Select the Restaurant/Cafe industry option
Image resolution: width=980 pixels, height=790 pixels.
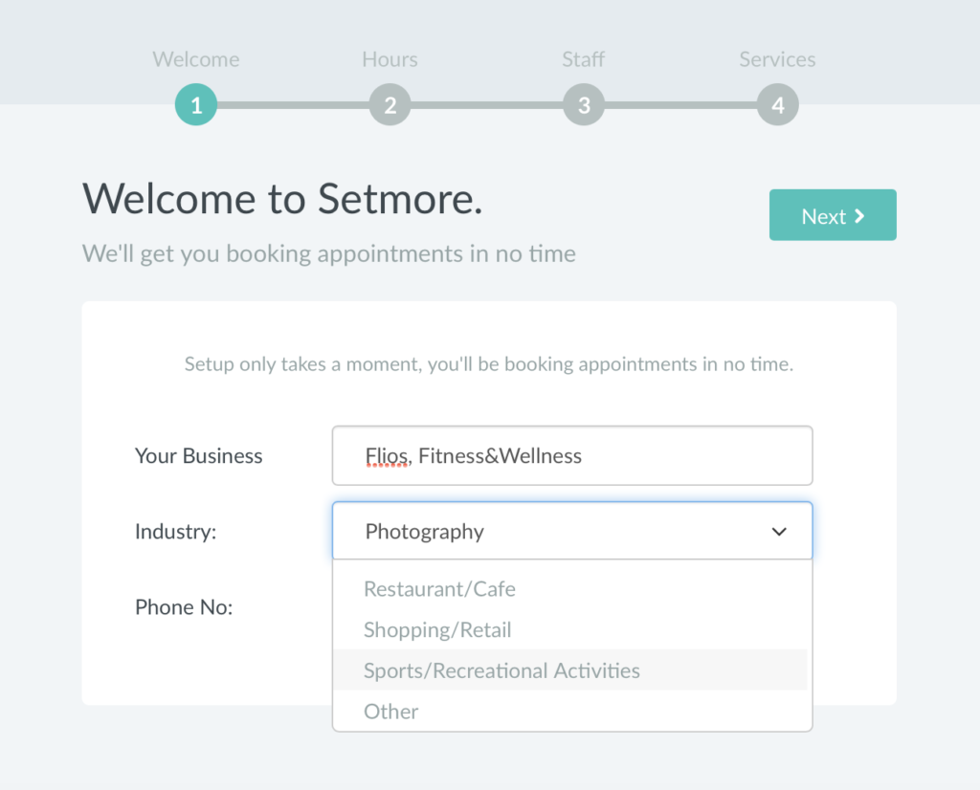439,589
